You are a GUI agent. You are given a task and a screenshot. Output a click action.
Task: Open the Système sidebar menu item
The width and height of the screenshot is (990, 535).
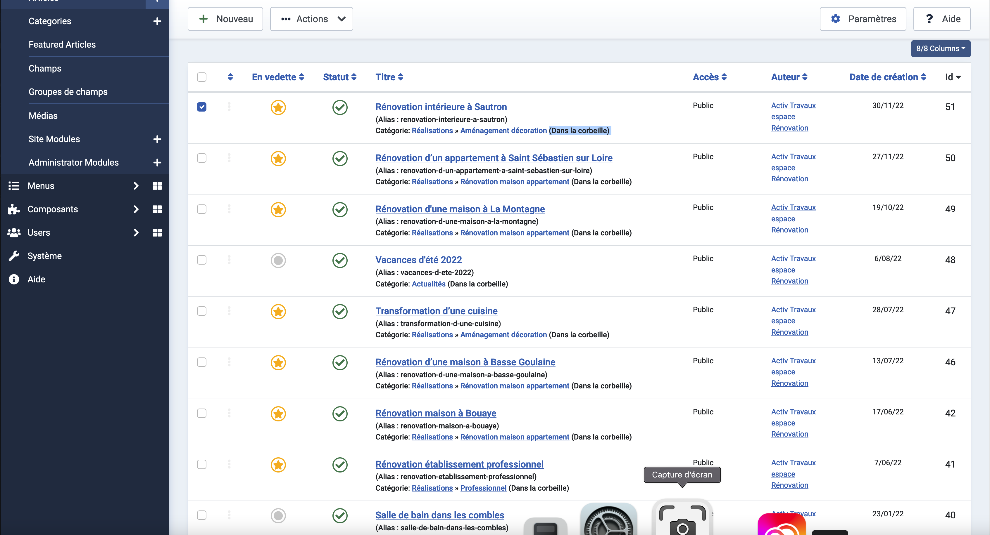point(44,256)
